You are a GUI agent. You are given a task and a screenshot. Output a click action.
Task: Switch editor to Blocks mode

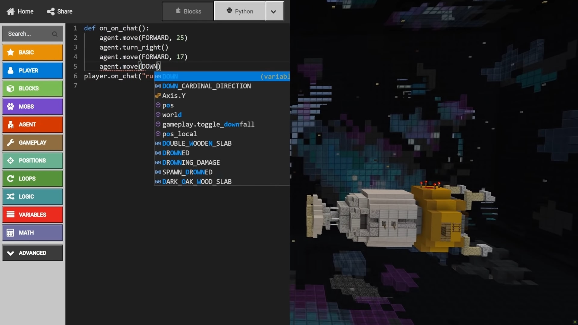(188, 11)
